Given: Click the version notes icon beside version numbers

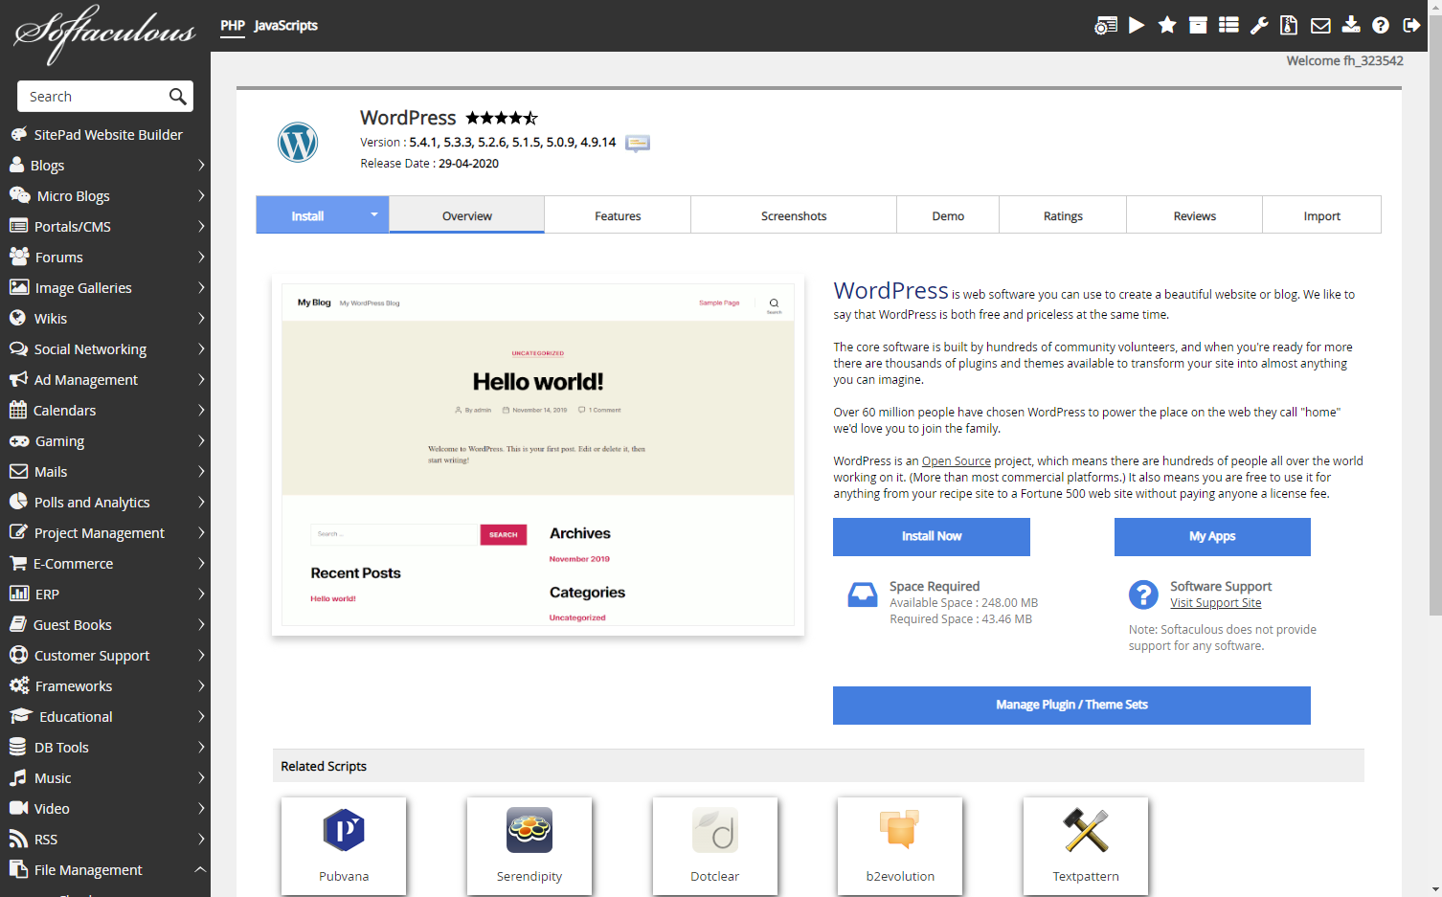Looking at the screenshot, I should point(638,144).
